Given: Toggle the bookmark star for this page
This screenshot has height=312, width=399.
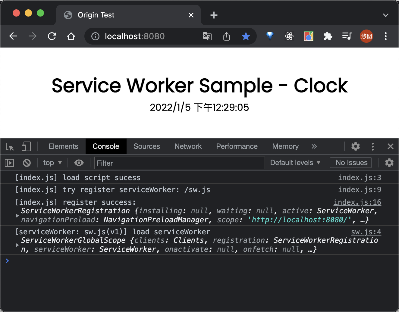Looking at the screenshot, I should tap(246, 36).
